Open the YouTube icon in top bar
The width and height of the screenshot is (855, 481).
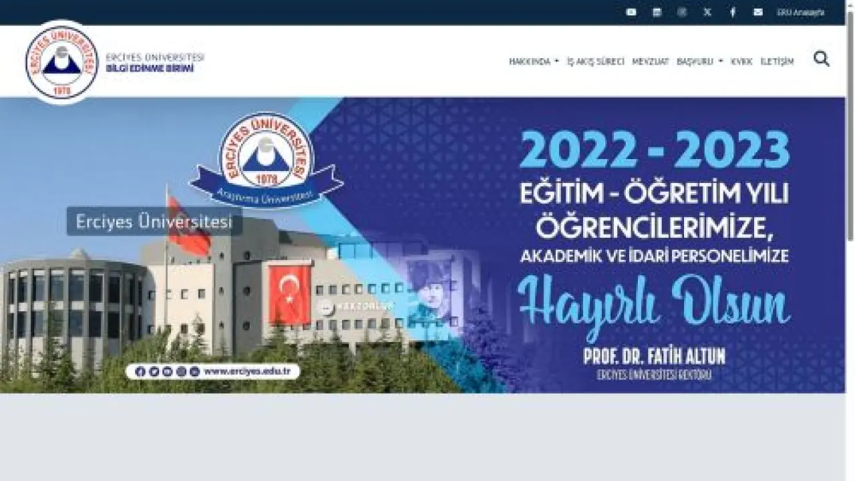tap(631, 12)
